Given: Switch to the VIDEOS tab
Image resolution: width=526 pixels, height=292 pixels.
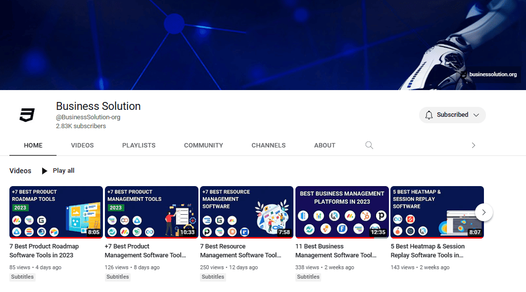Looking at the screenshot, I should [82, 145].
